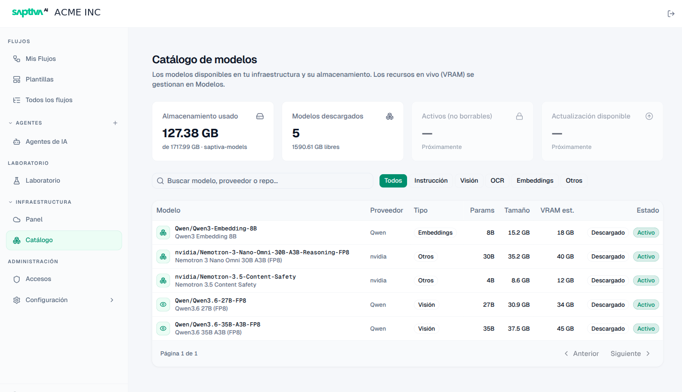Click the Tamaño column header
Screen dimensions: 682x392
click(x=517, y=210)
